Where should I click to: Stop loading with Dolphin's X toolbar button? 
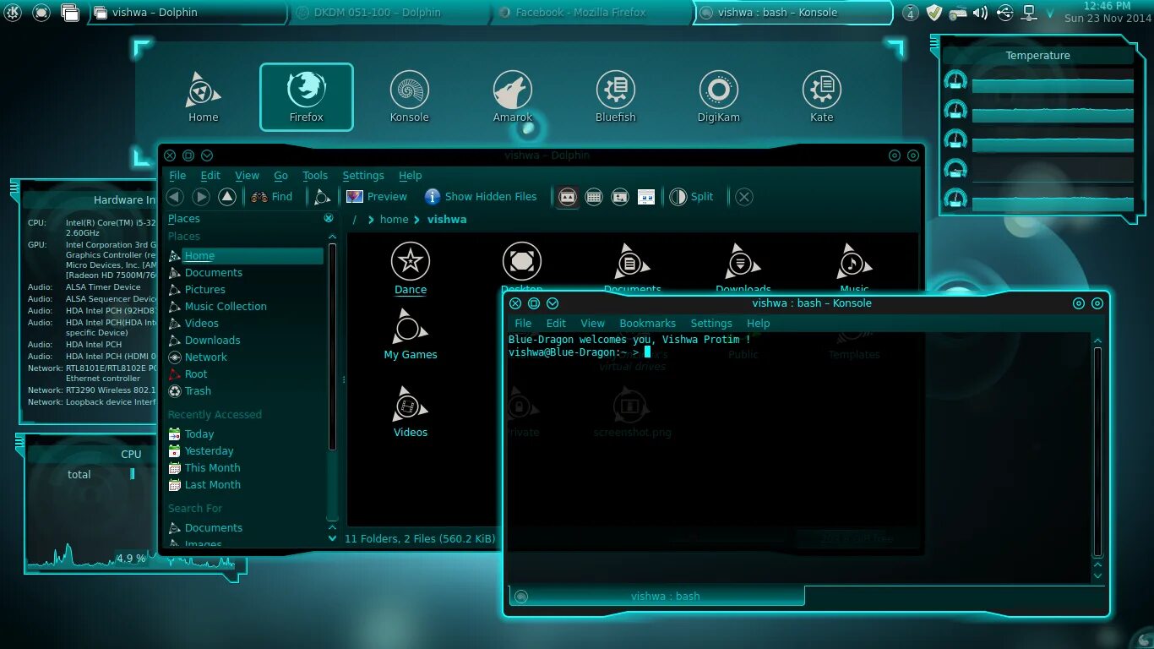point(744,197)
